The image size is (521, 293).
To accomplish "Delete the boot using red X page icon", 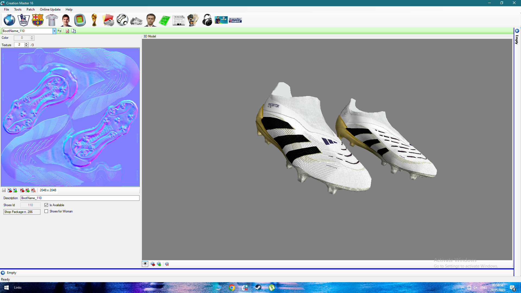I will pos(67,31).
